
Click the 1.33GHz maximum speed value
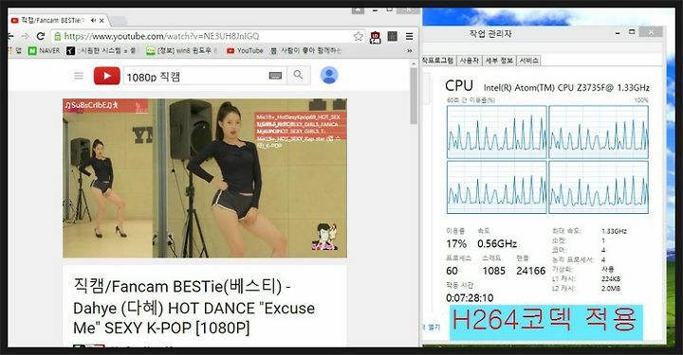pos(614,231)
